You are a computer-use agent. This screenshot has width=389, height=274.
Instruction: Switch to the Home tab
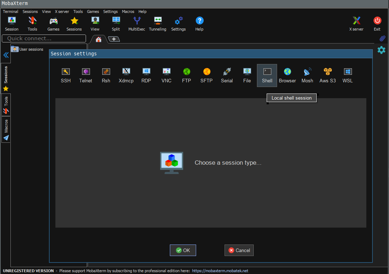click(x=99, y=39)
